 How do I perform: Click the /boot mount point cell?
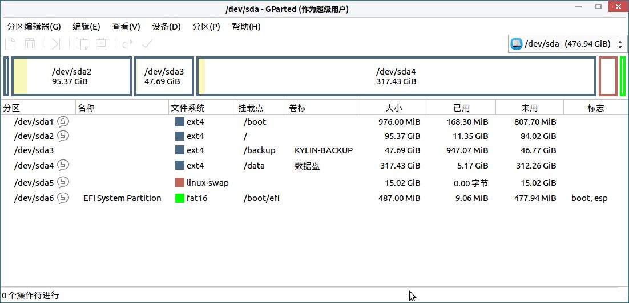pyautogui.click(x=255, y=122)
